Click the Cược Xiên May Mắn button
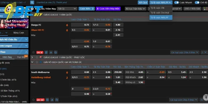Image resolution: width=208 pixels, height=104 pixels. (108, 9)
